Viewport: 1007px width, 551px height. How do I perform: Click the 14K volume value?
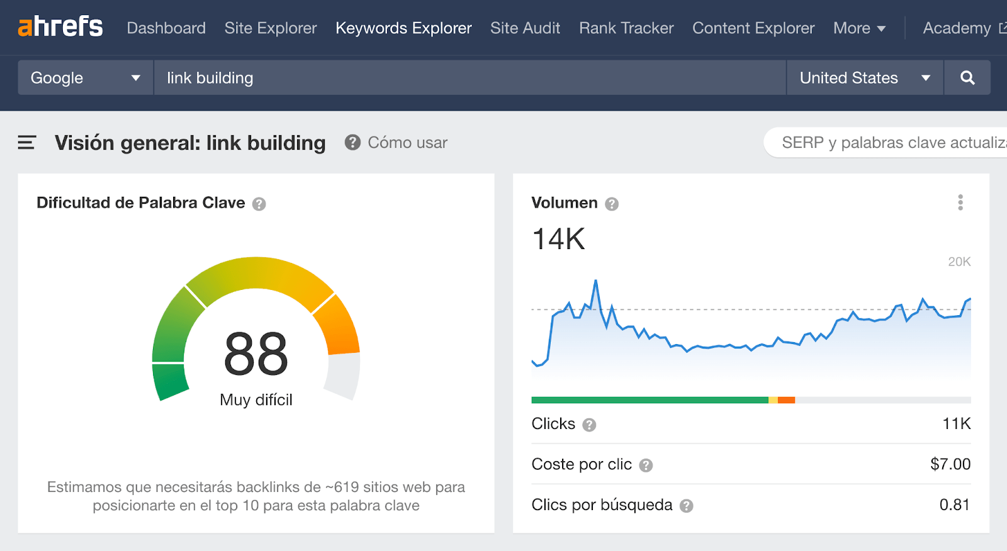(559, 239)
